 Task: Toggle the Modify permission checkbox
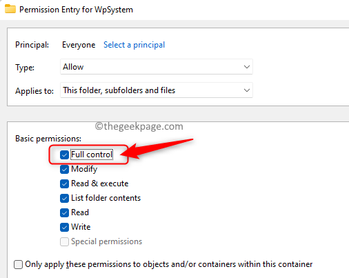coord(64,169)
